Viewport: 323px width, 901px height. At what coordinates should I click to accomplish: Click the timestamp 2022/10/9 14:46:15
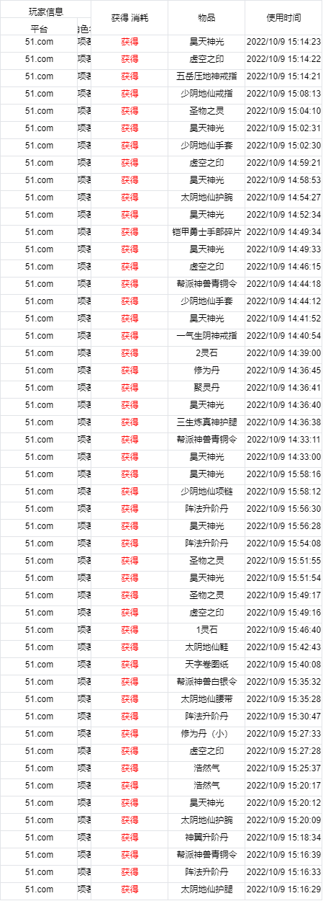[x=283, y=267]
